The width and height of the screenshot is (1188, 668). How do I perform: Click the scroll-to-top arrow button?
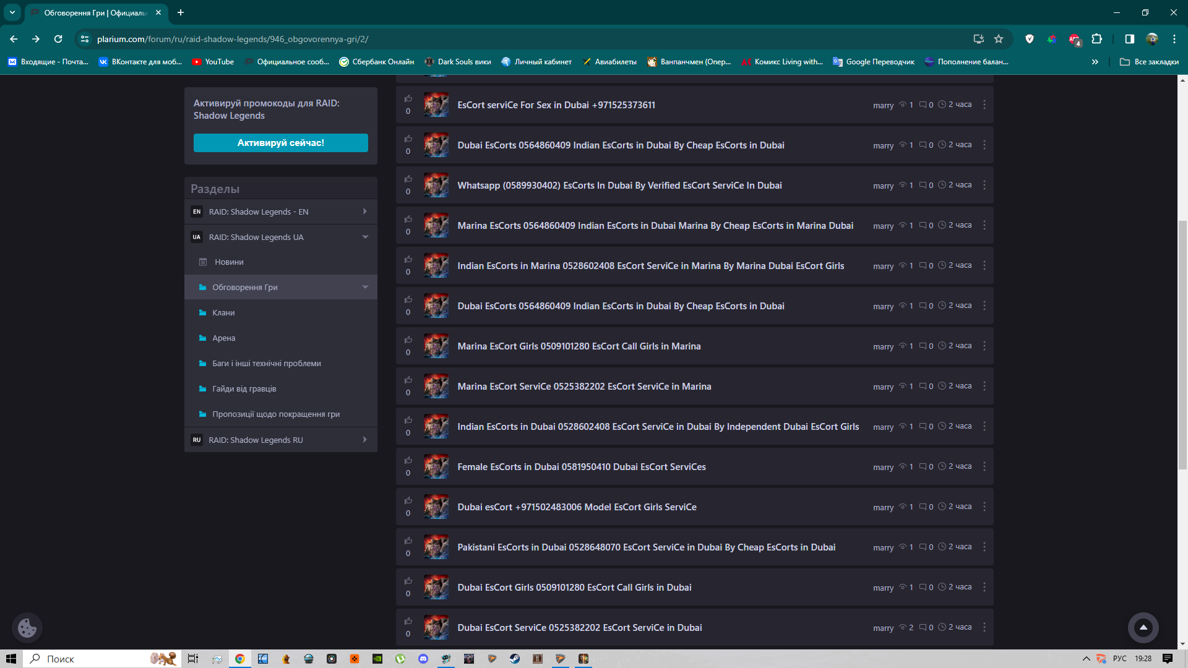(x=1143, y=627)
